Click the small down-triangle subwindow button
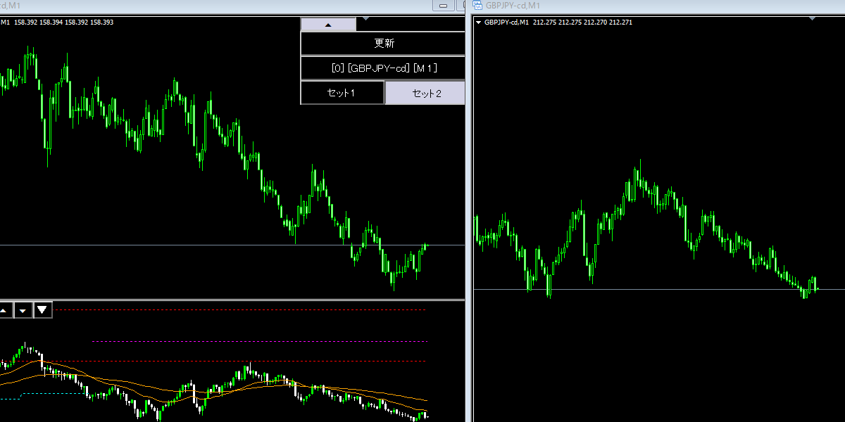This screenshot has height=422, width=845. [23, 310]
